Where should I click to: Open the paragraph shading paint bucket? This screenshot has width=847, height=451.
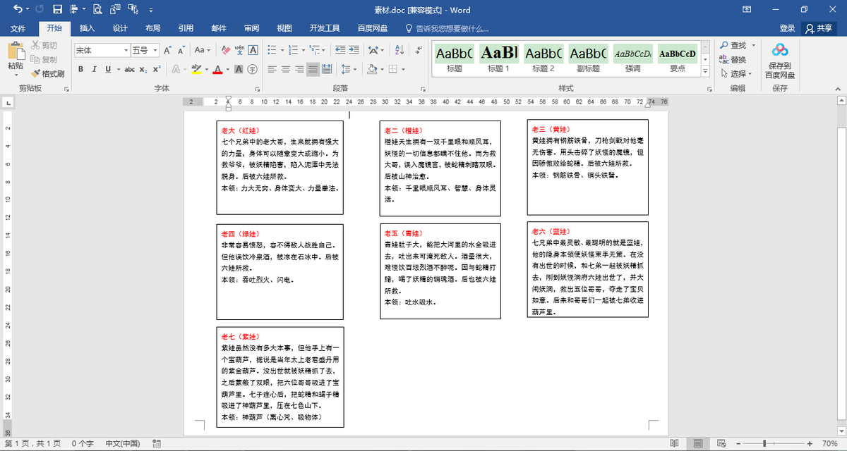(372, 69)
